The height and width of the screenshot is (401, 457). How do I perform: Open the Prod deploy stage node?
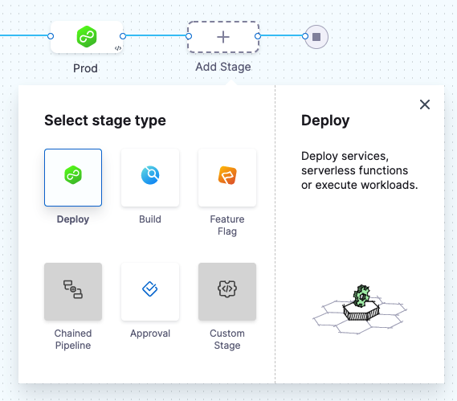click(x=87, y=37)
